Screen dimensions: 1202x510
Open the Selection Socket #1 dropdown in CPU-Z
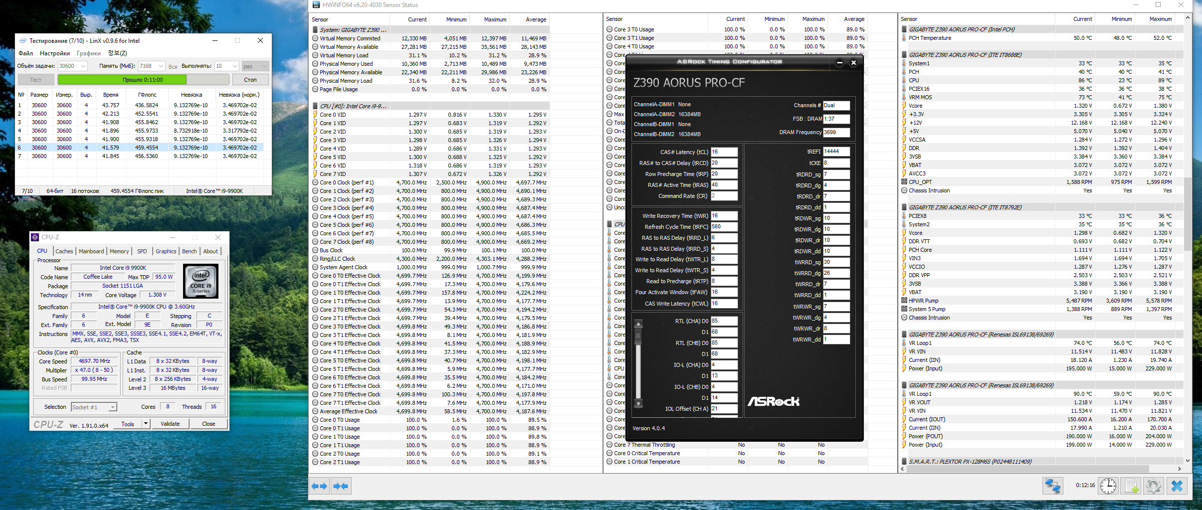113,407
